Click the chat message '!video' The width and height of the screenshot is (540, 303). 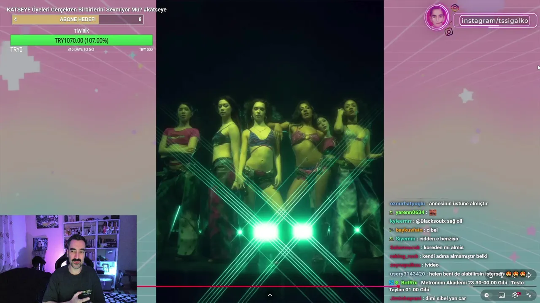click(x=432, y=265)
